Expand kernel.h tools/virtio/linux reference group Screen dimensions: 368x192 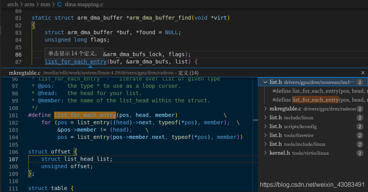coord(265,153)
